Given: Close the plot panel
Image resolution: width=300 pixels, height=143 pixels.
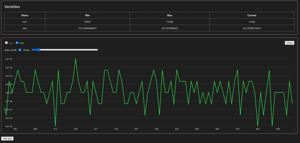Looking at the screenshot, I should [x=289, y=43].
